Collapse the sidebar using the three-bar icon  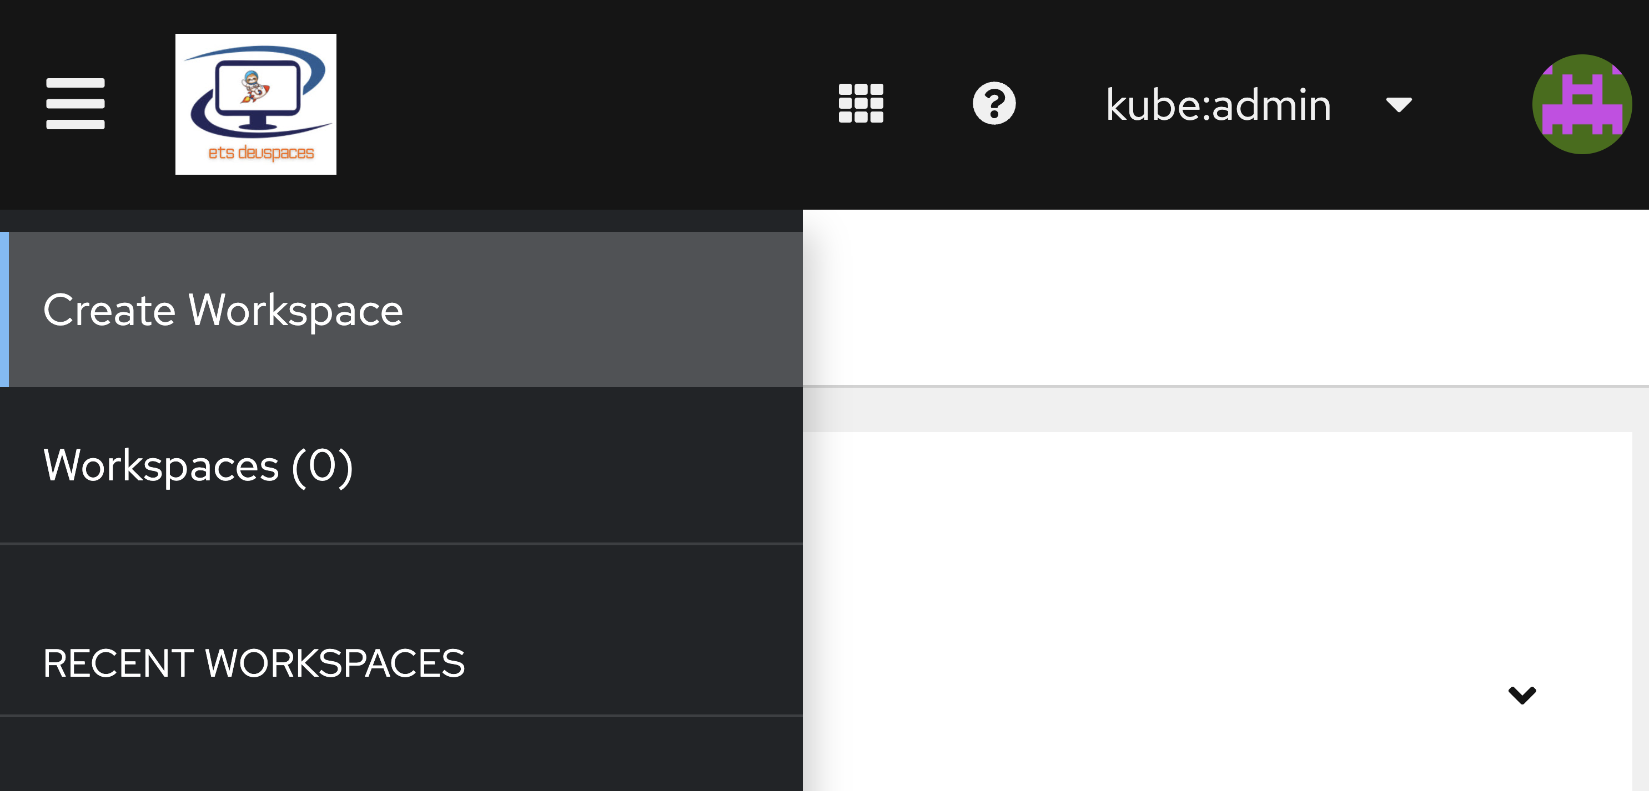tap(75, 104)
